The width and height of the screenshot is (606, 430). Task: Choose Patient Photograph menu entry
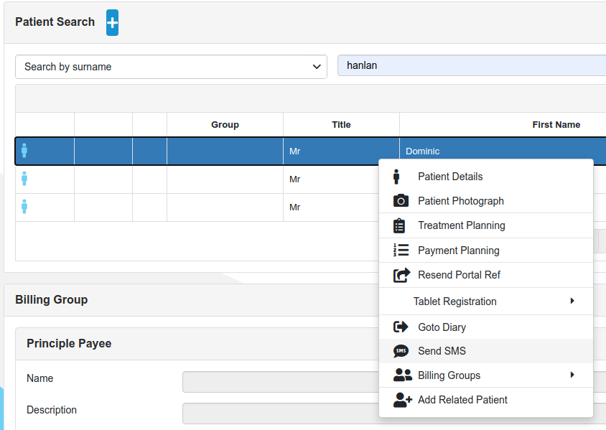point(486,201)
